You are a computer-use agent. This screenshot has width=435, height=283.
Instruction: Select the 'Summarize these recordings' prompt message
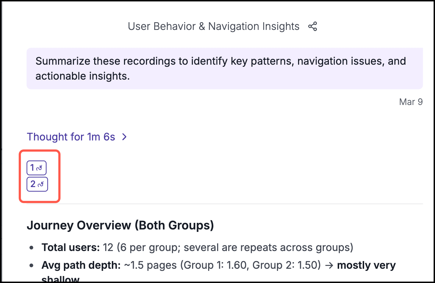click(x=221, y=62)
